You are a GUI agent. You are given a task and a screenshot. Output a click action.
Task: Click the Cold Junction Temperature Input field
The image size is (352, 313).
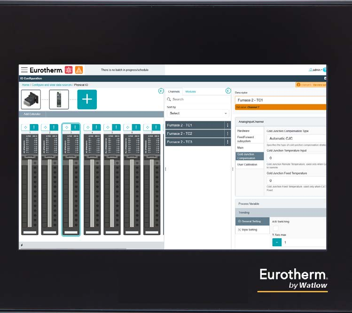297,158
